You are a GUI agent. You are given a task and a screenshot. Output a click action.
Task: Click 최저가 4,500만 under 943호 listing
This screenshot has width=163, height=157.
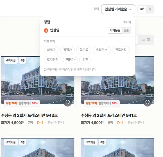point(12,123)
